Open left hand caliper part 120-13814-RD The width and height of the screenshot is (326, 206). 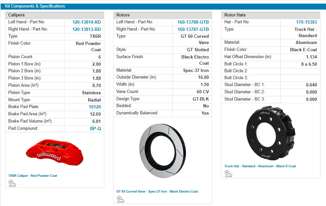tap(87, 22)
